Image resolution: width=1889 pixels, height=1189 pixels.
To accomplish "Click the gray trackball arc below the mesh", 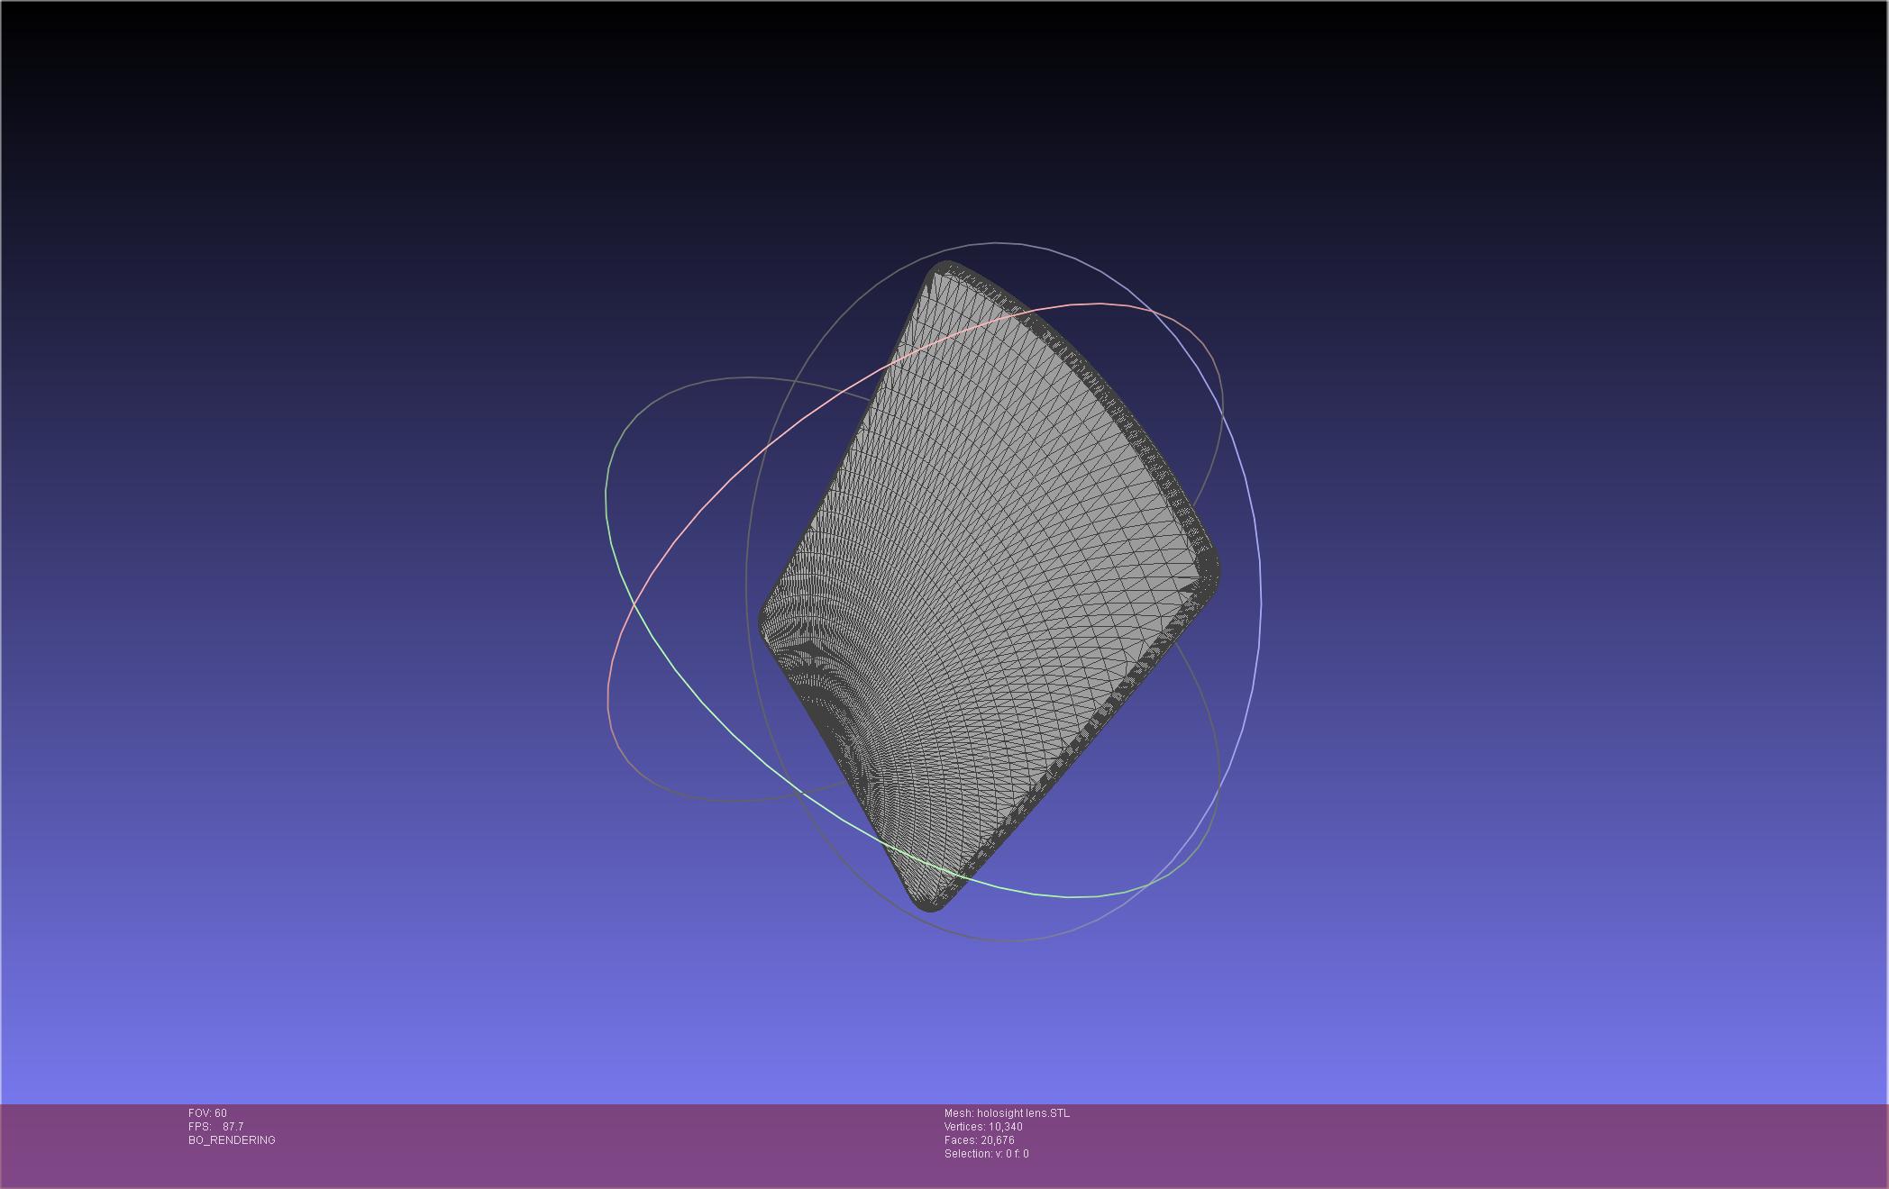I will click(x=1005, y=940).
